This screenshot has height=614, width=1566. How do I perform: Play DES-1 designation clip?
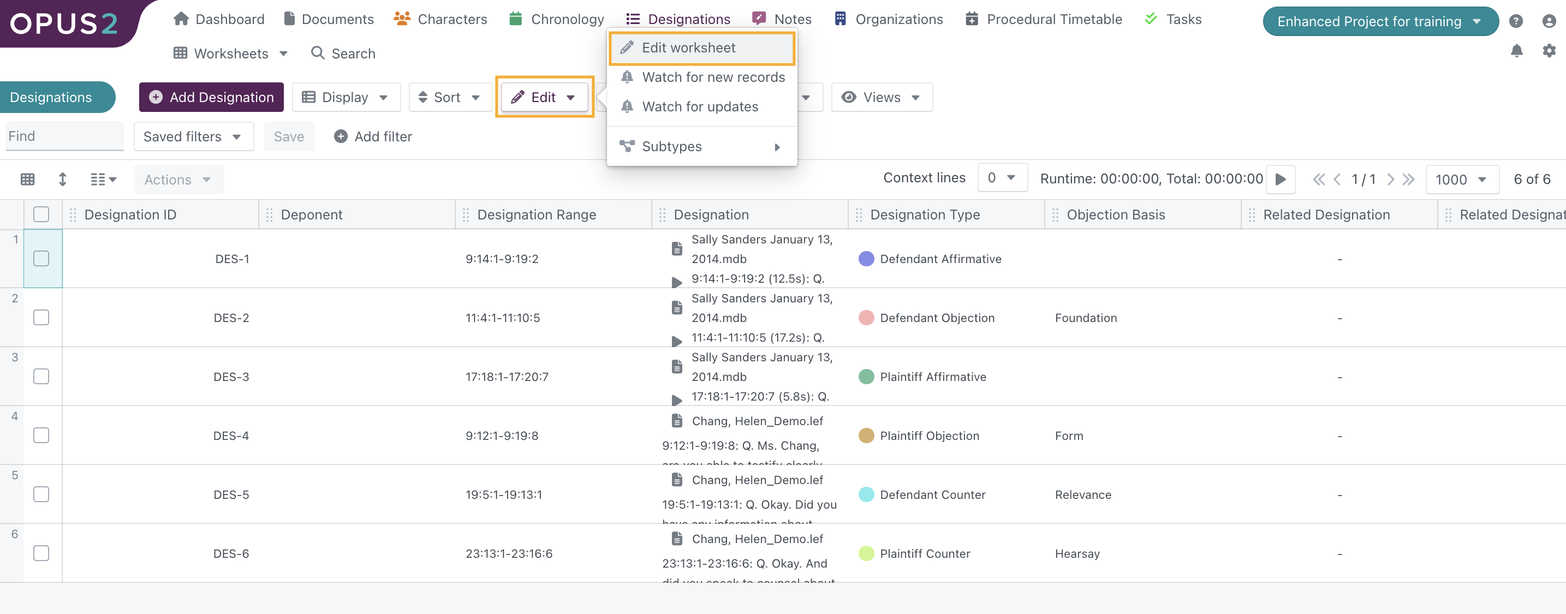(676, 282)
